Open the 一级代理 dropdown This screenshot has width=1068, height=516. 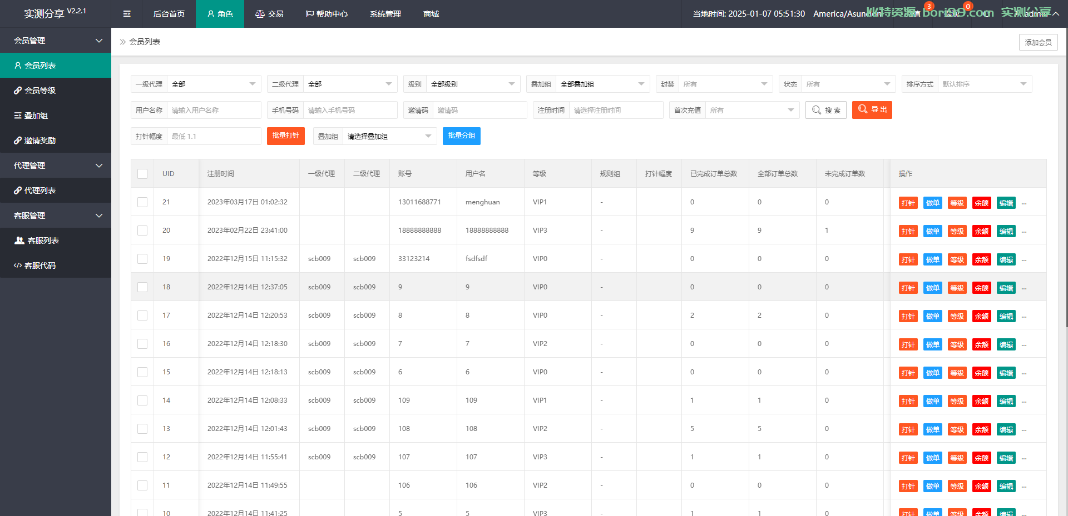[214, 84]
